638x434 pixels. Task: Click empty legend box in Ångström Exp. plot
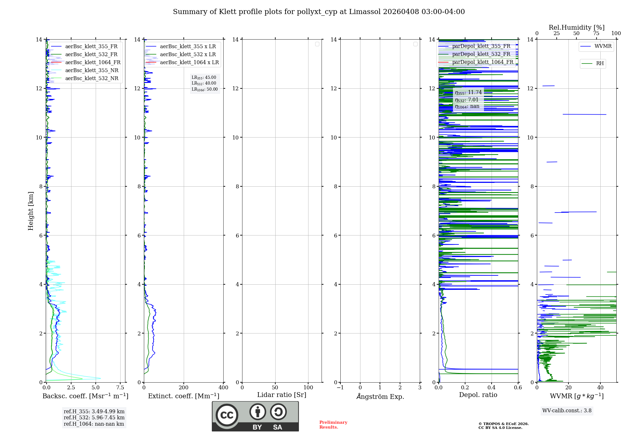[x=415, y=44]
